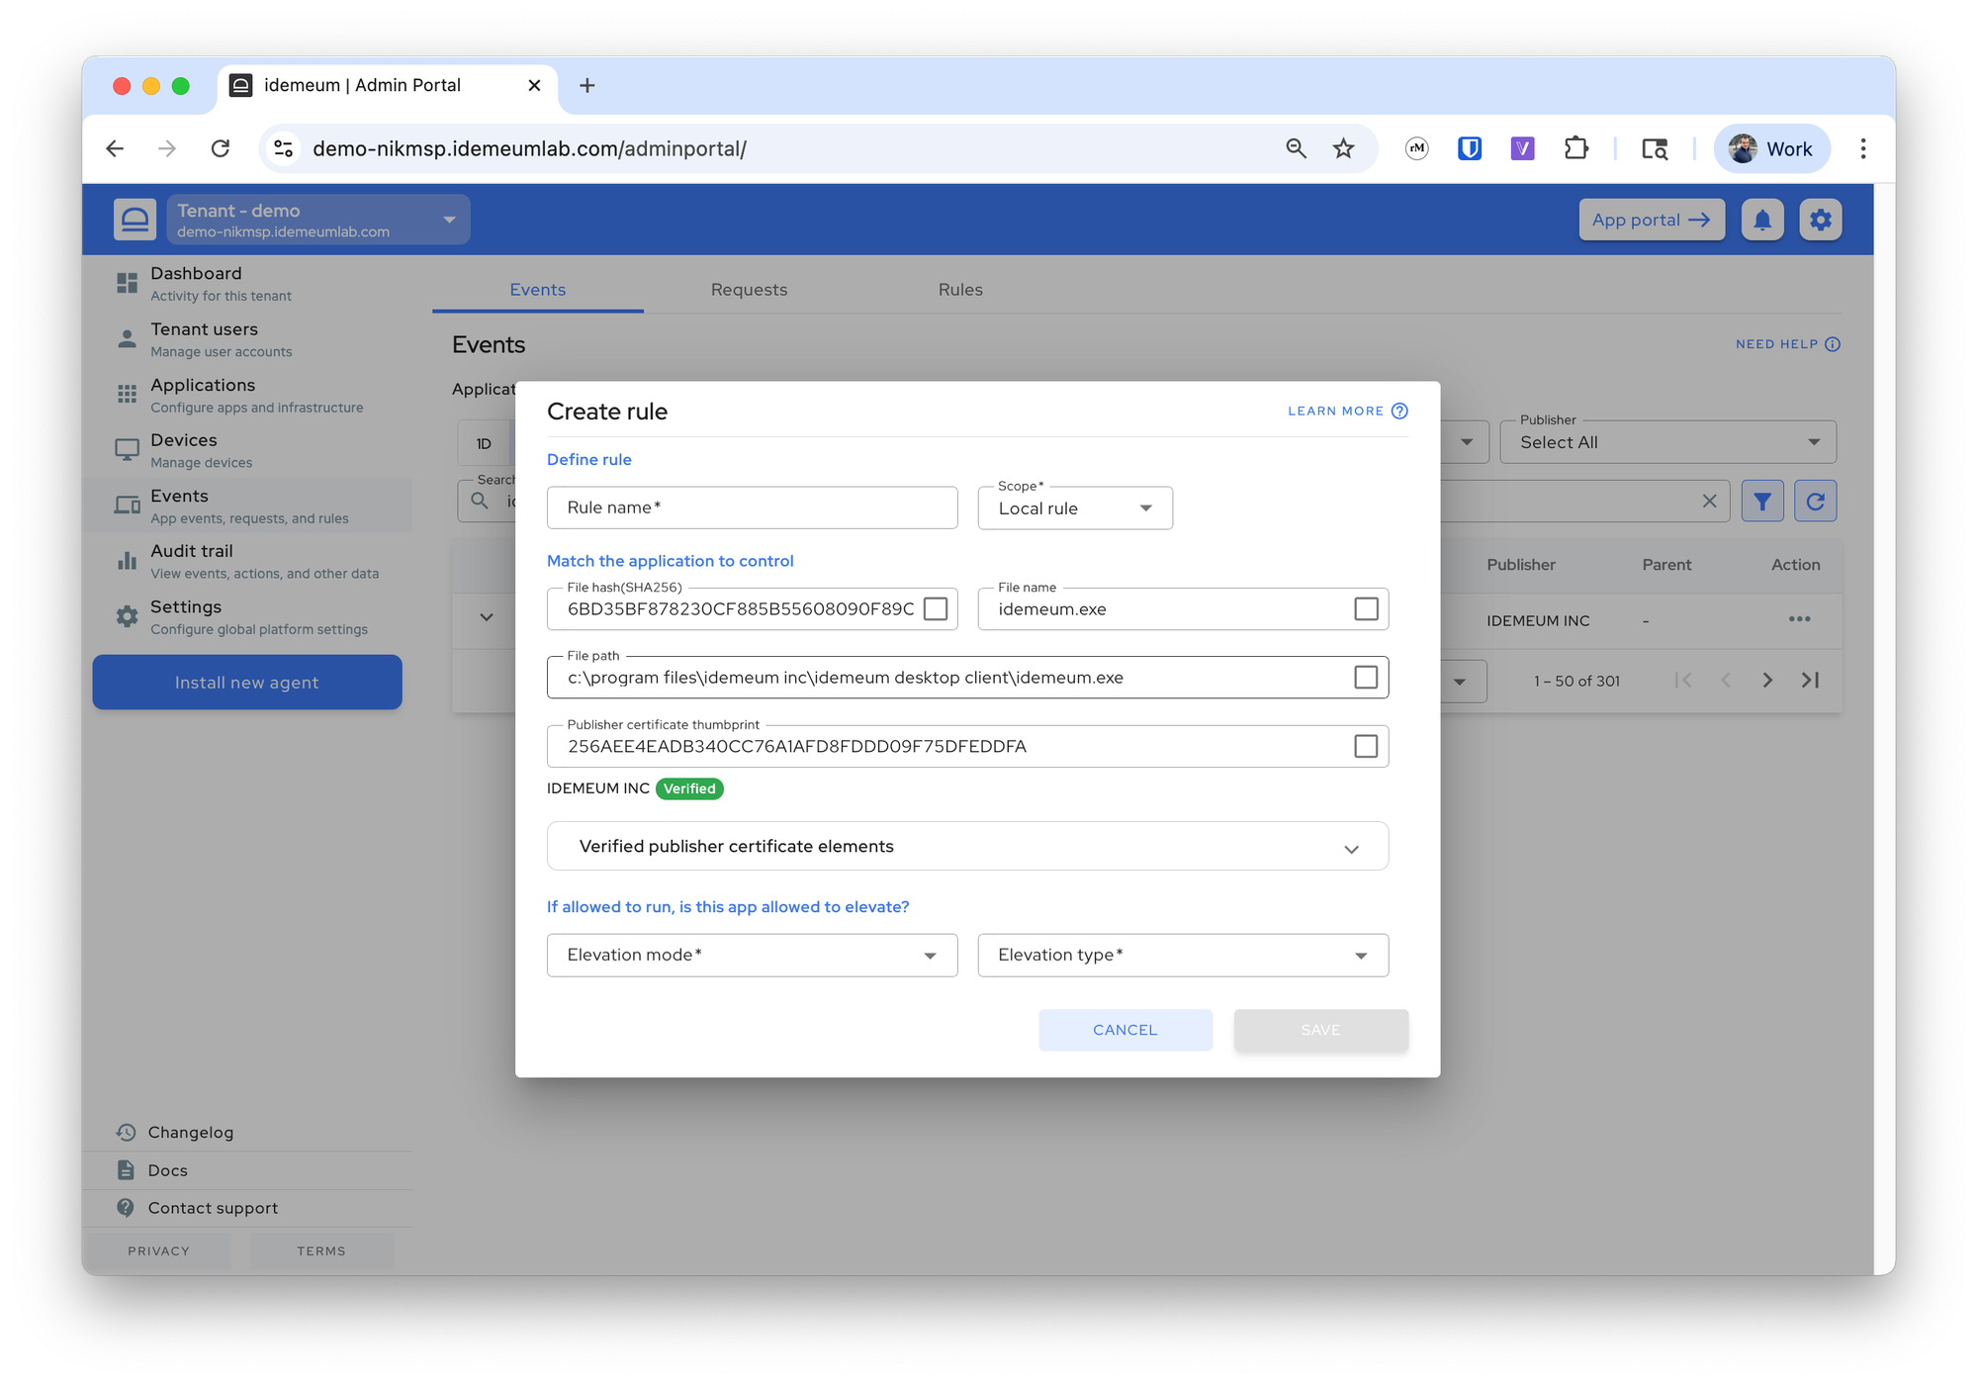
Task: Click the Terms link
Action: (321, 1250)
